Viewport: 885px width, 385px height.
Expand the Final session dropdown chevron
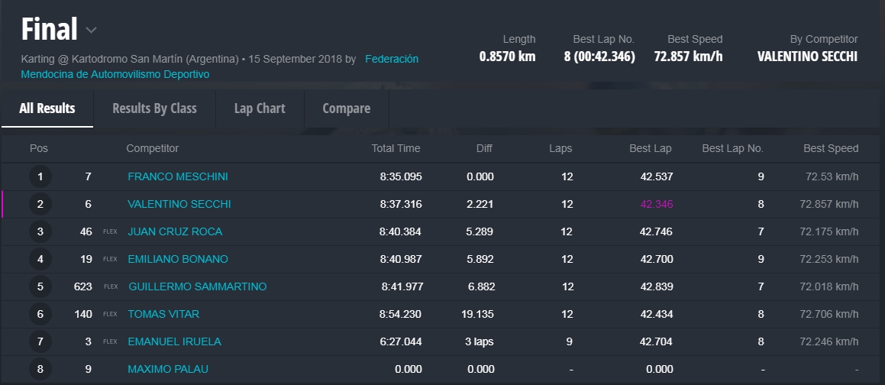(91, 31)
